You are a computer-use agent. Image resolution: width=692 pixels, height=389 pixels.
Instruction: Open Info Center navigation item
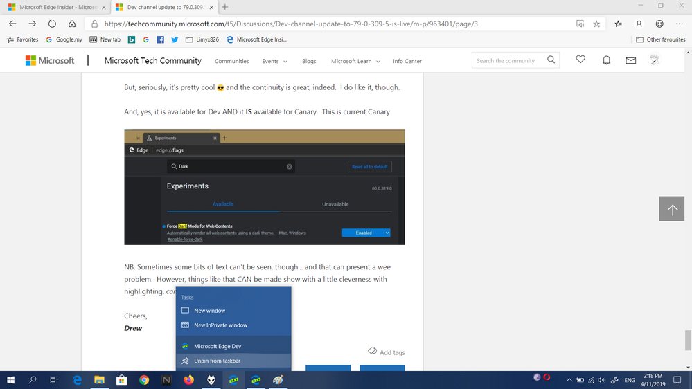[407, 62]
